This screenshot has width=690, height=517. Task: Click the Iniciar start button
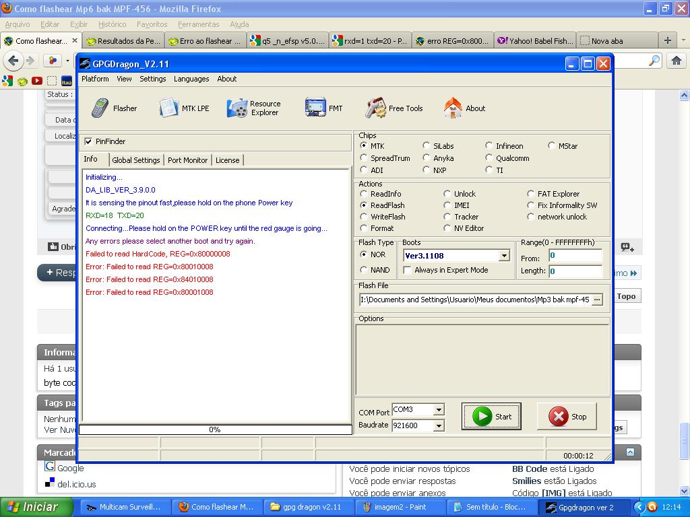(x=36, y=507)
